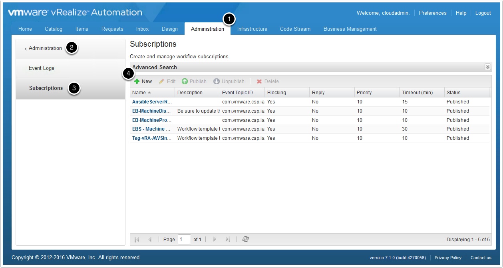The image size is (503, 268).
Task: Click 'Displaying 1 - 5 of 5' text
Action: [x=468, y=240]
